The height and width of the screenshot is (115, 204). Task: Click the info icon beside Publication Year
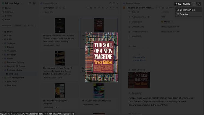[x=148, y=17]
